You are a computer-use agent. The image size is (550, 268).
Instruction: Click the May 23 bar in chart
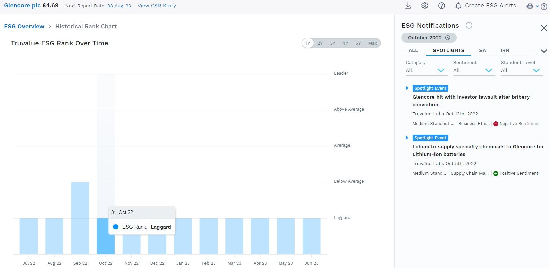click(286, 236)
